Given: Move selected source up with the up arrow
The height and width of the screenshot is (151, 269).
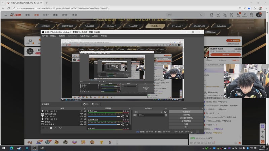Looking at the screenshot, I should 56,128.
